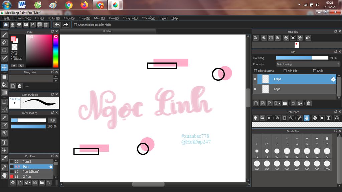Check the Khóa layer lock box
Screen dimensions: 342x192
pyautogui.click(x=314, y=71)
